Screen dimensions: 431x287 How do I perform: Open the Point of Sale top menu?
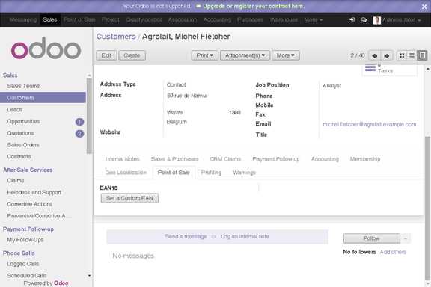[79, 19]
